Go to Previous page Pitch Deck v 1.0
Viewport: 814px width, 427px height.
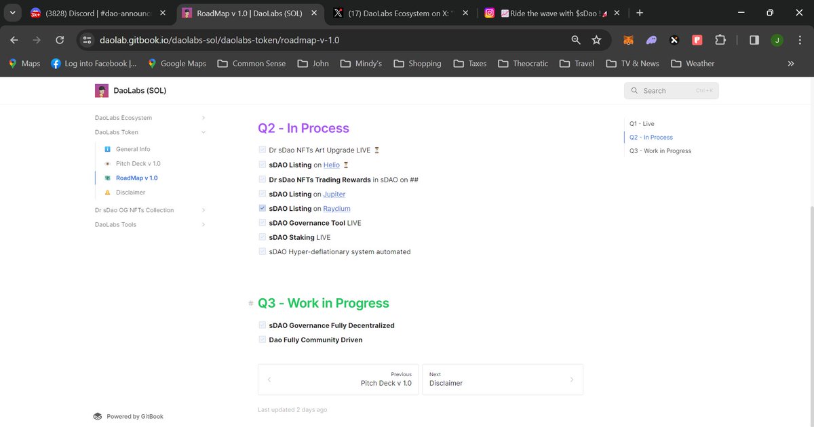[338, 380]
